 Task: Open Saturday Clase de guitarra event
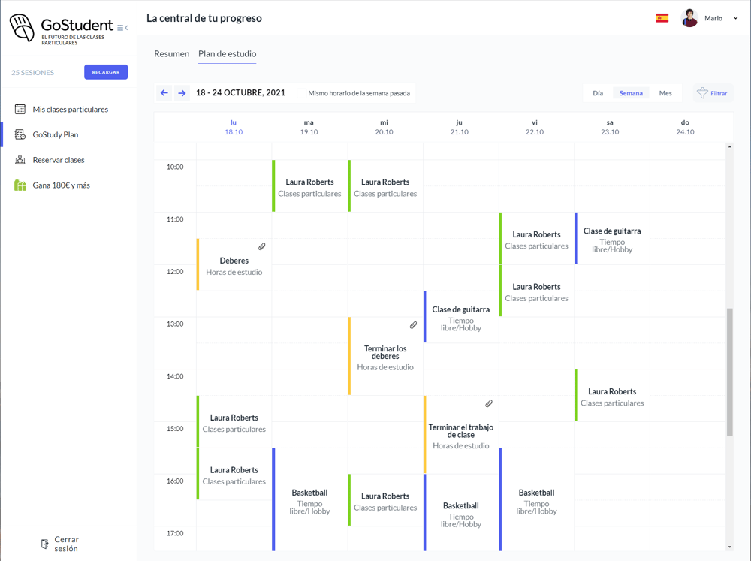point(612,238)
